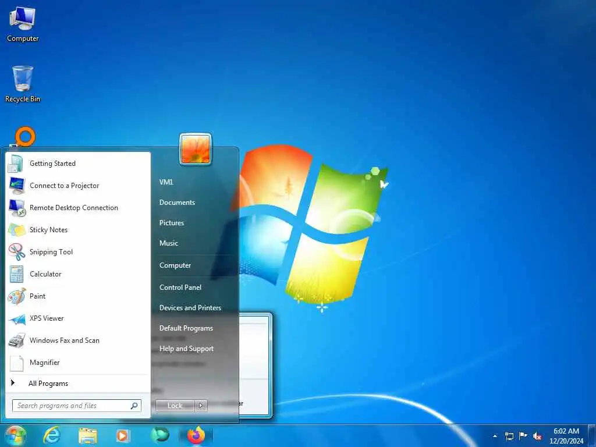
Task: Click the Lock button
Action: coord(175,406)
